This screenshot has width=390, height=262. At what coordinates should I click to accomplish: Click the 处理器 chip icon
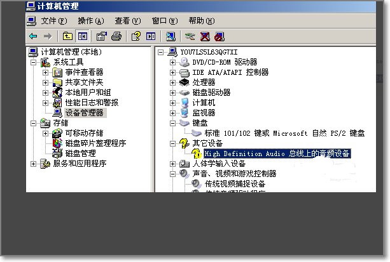[185, 82]
